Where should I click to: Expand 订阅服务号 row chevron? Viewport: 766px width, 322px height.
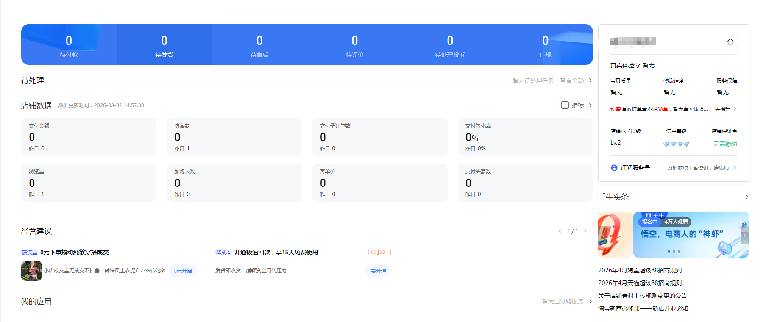(735, 168)
